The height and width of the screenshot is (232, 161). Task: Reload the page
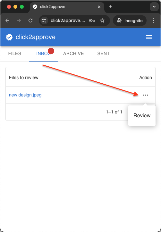30,21
